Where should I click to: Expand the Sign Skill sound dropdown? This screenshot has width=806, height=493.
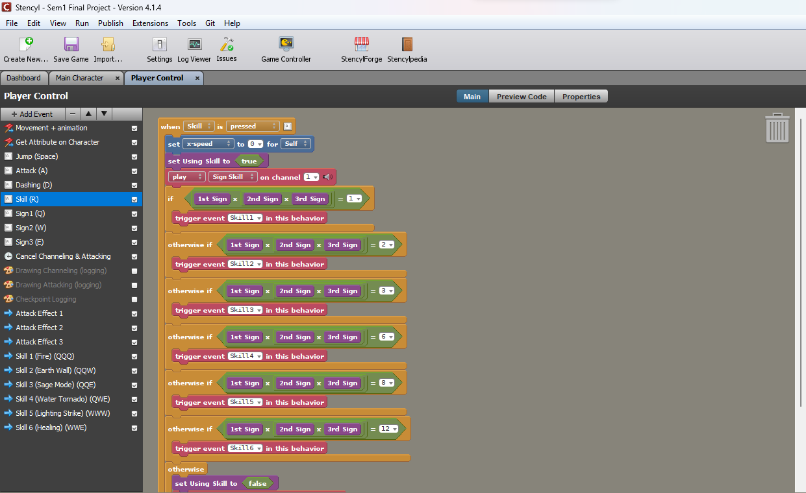point(233,177)
